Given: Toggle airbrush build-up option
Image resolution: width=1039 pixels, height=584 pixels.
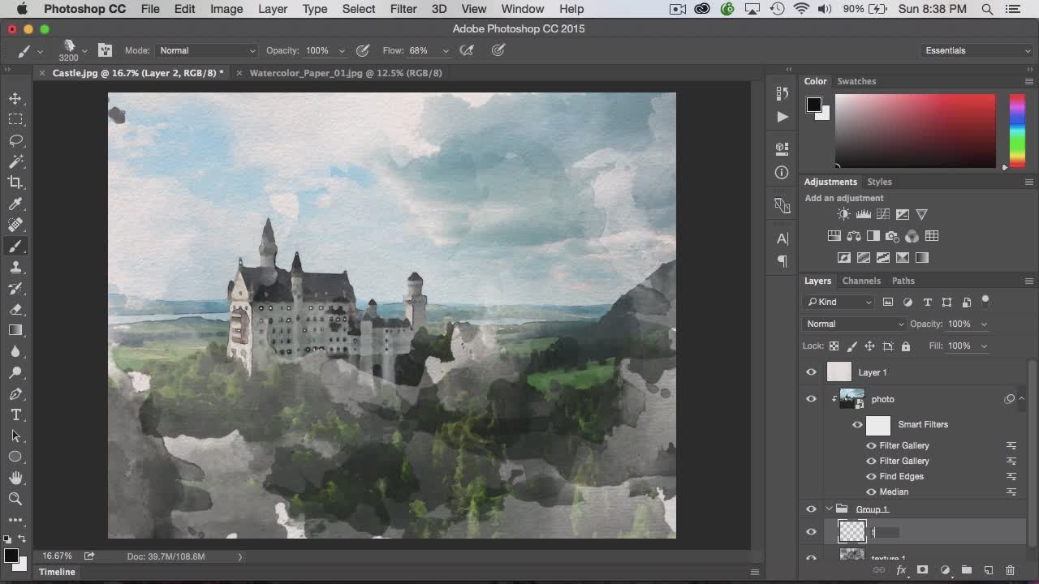Looking at the screenshot, I should tap(467, 50).
